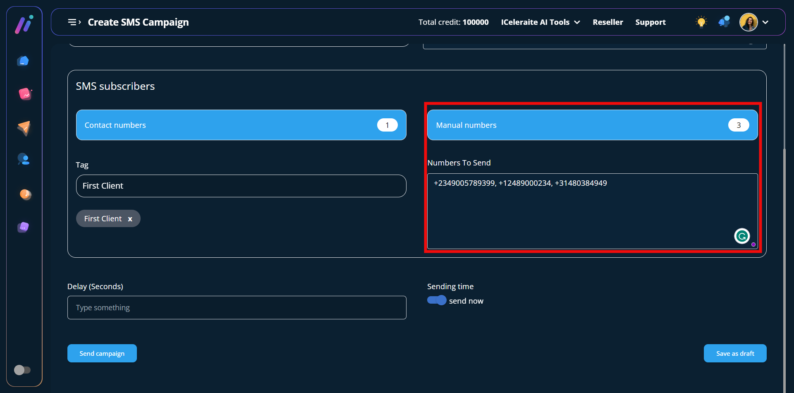The height and width of the screenshot is (393, 794).
Task: Click the Send campaign button
Action: [x=102, y=353]
